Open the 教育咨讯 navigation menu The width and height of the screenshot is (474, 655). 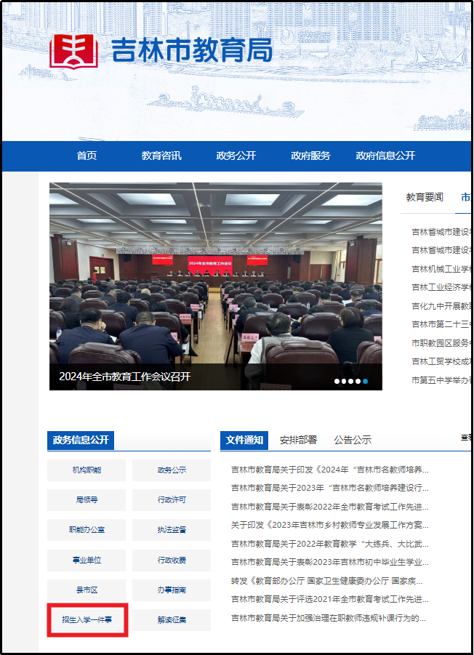161,156
